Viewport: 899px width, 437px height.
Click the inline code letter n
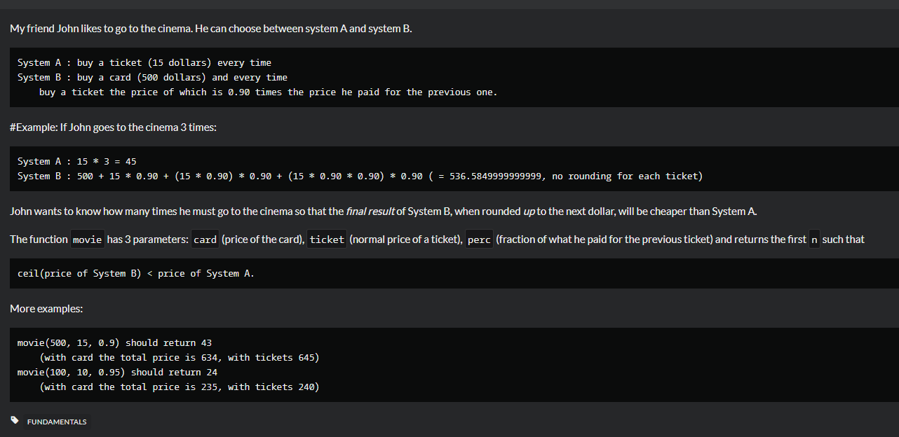click(814, 240)
